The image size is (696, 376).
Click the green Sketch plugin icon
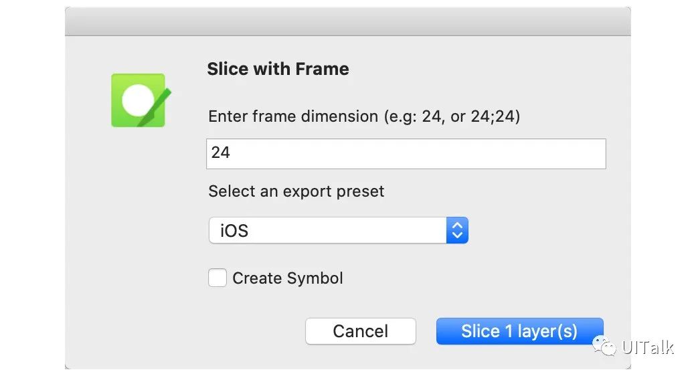click(139, 100)
